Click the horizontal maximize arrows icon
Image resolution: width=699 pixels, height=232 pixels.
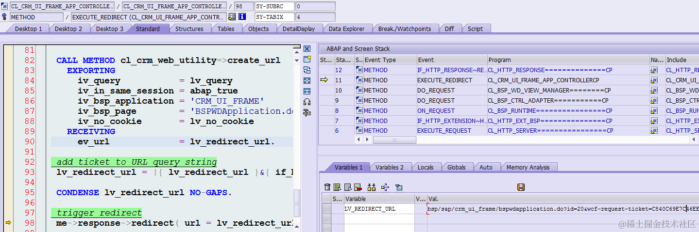(307, 91)
